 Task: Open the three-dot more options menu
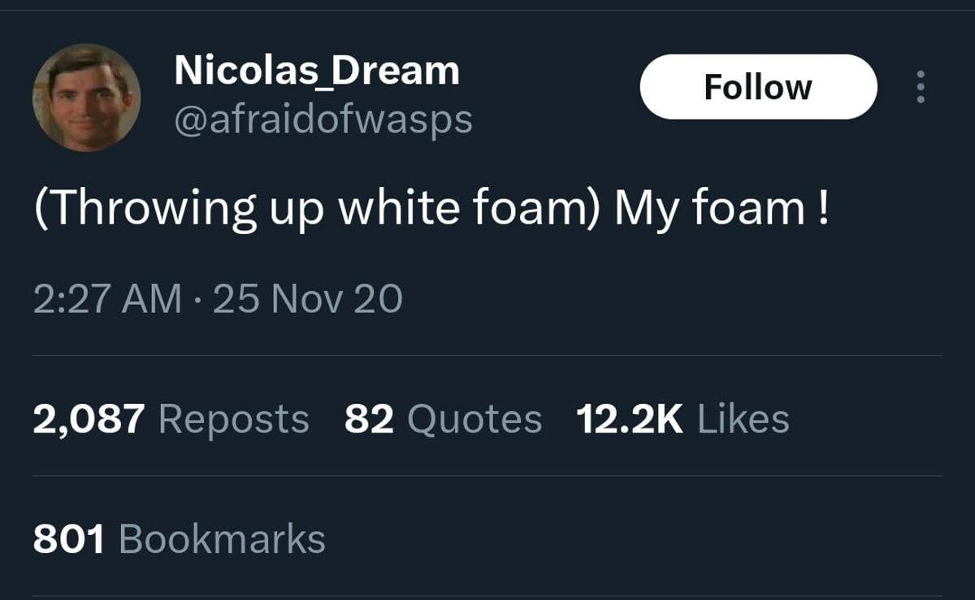[x=920, y=87]
